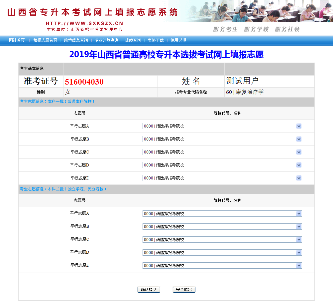Expand 本科二批 平行志愿D school list

pos(222,253)
